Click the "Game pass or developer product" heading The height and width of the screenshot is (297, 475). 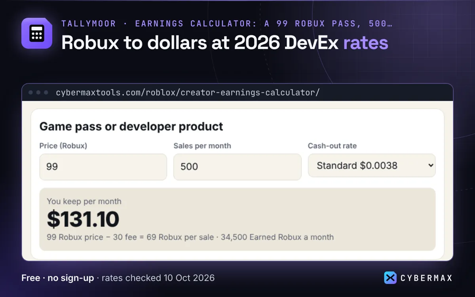pyautogui.click(x=131, y=126)
